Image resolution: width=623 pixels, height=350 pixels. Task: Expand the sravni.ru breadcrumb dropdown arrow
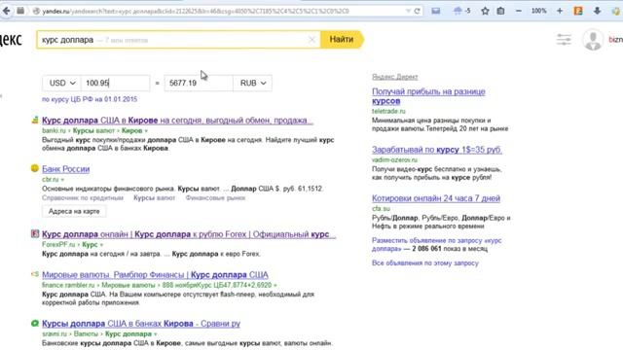(x=155, y=334)
